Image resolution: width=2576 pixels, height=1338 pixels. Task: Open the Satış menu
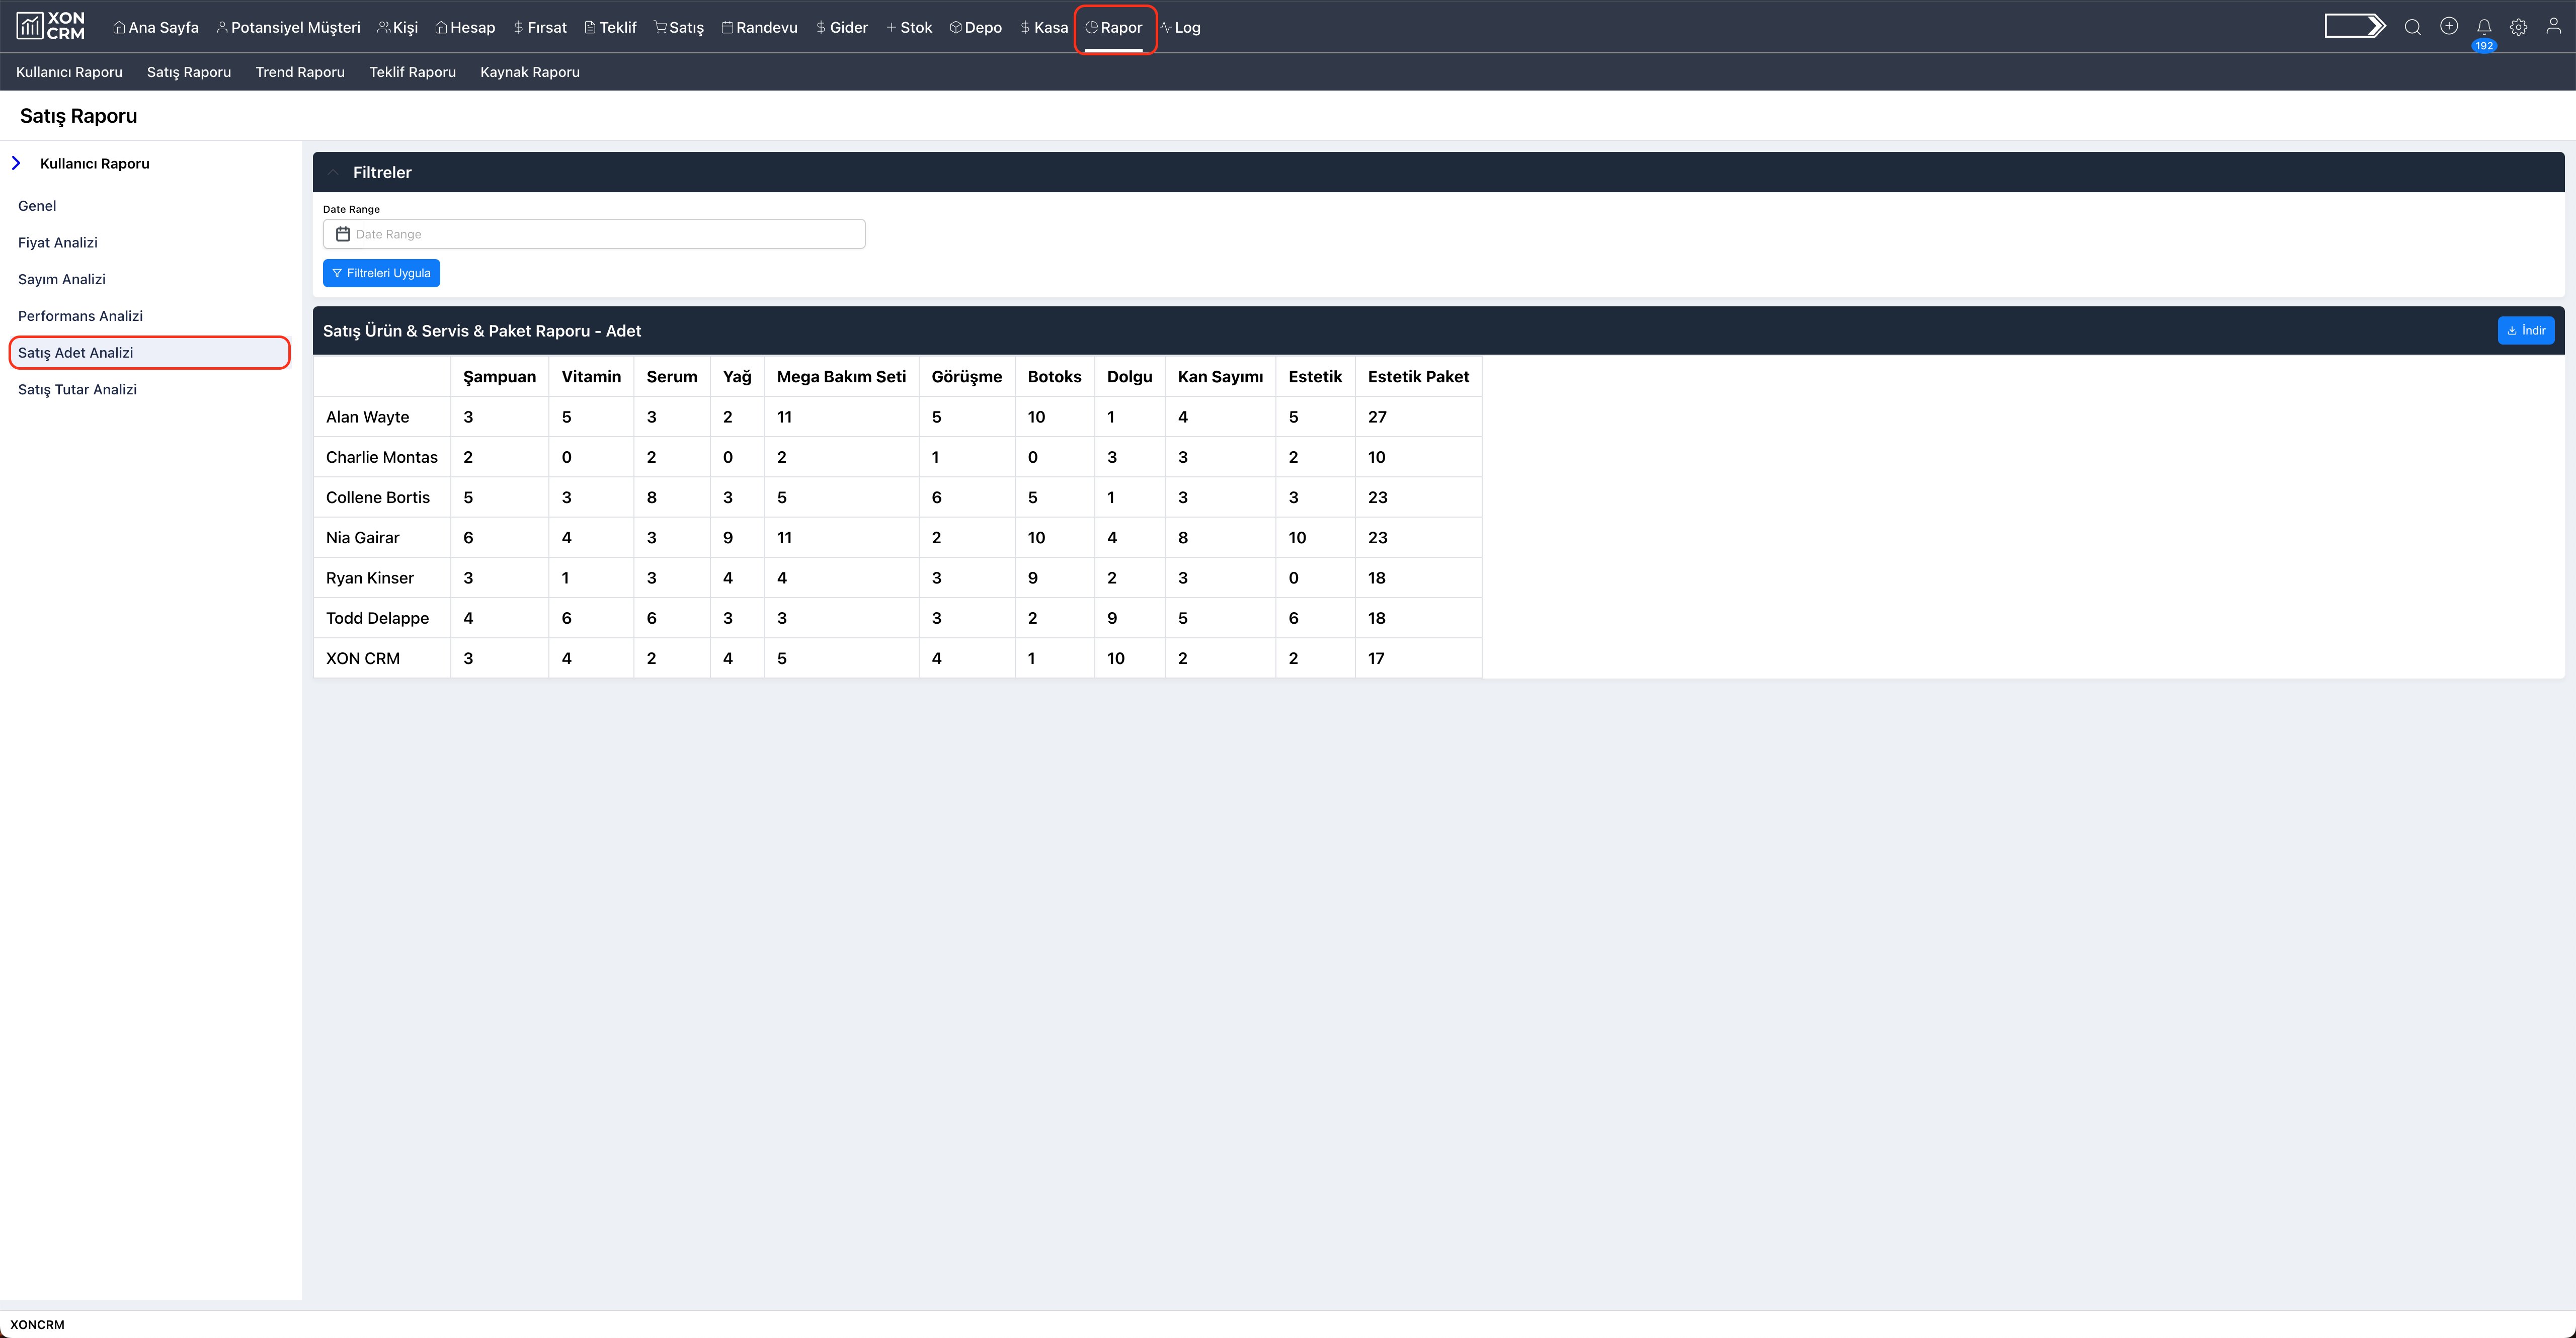tap(679, 27)
